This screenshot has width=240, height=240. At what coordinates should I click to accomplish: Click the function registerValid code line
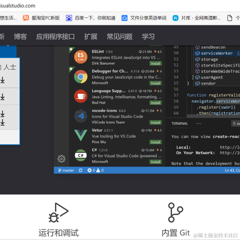pos(213,95)
